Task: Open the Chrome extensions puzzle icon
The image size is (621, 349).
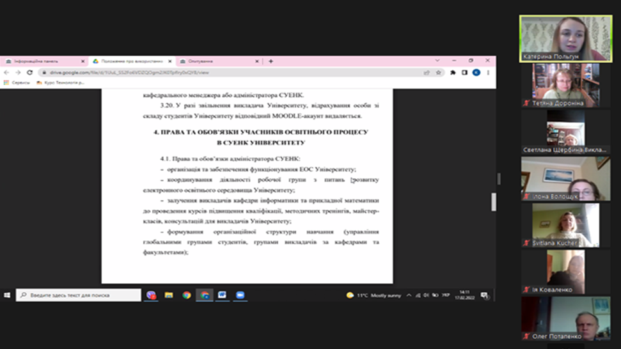Action: (453, 72)
